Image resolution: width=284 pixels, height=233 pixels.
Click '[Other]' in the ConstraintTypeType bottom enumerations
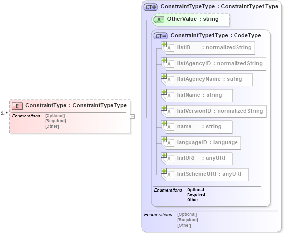(184, 225)
